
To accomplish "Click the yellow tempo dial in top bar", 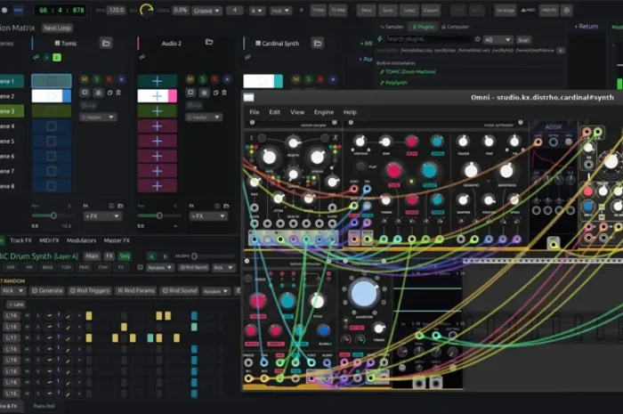I will point(147,10).
